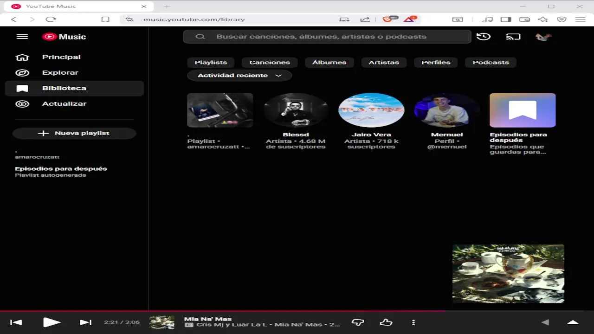Open listening history clock icon

click(484, 37)
